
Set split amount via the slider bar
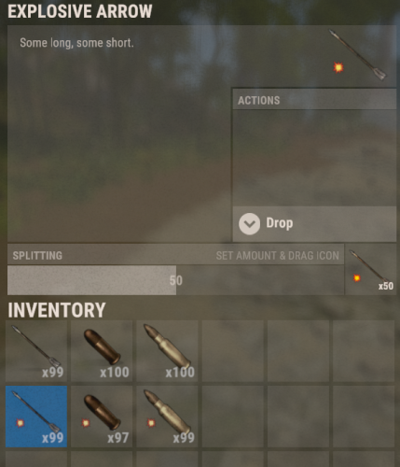click(175, 280)
